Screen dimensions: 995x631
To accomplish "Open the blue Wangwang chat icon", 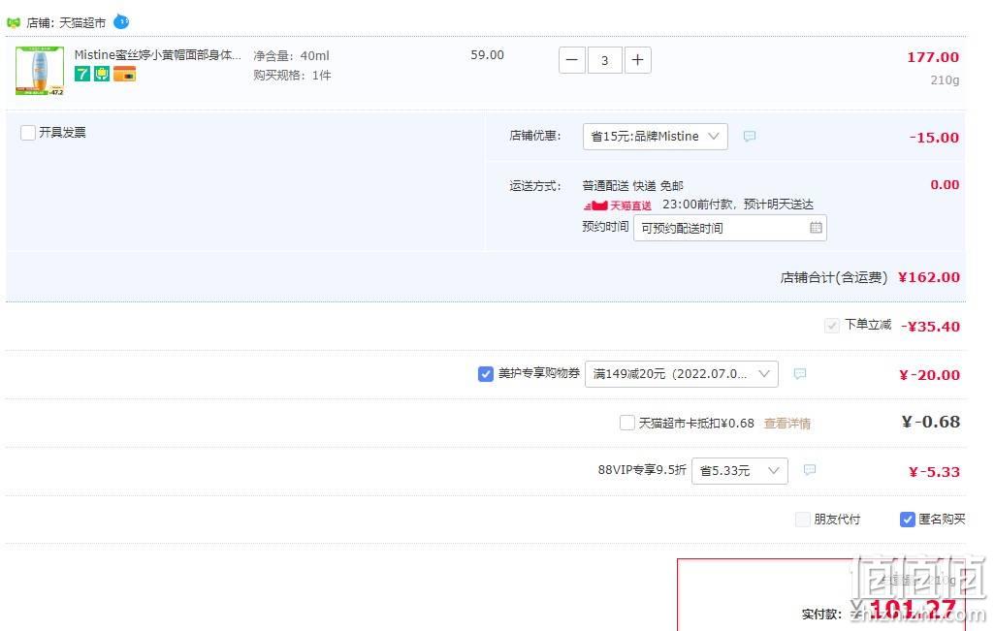I will click(121, 22).
